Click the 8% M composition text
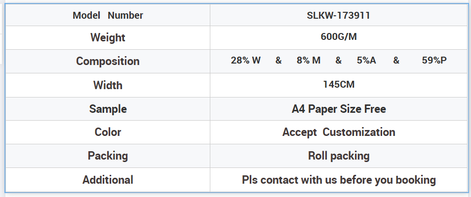This screenshot has width=471, height=197. pos(309,61)
